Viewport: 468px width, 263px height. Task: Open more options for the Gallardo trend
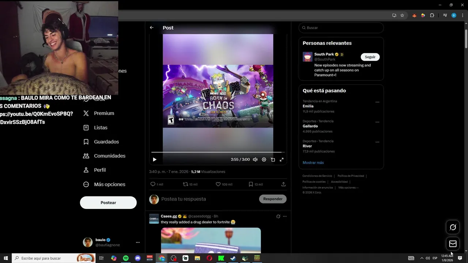377,122
